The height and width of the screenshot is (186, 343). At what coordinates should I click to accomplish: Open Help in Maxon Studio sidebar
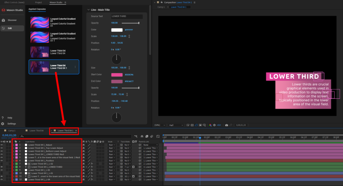(x=9, y=118)
